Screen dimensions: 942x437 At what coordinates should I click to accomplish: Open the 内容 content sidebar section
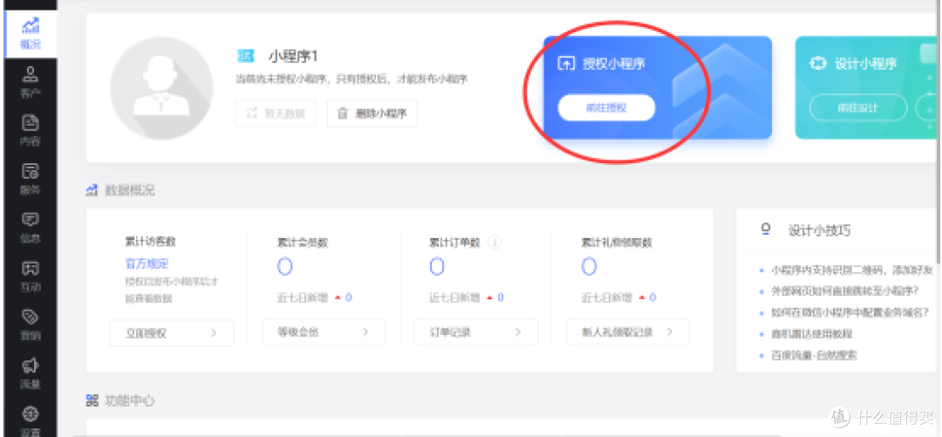coord(31,131)
